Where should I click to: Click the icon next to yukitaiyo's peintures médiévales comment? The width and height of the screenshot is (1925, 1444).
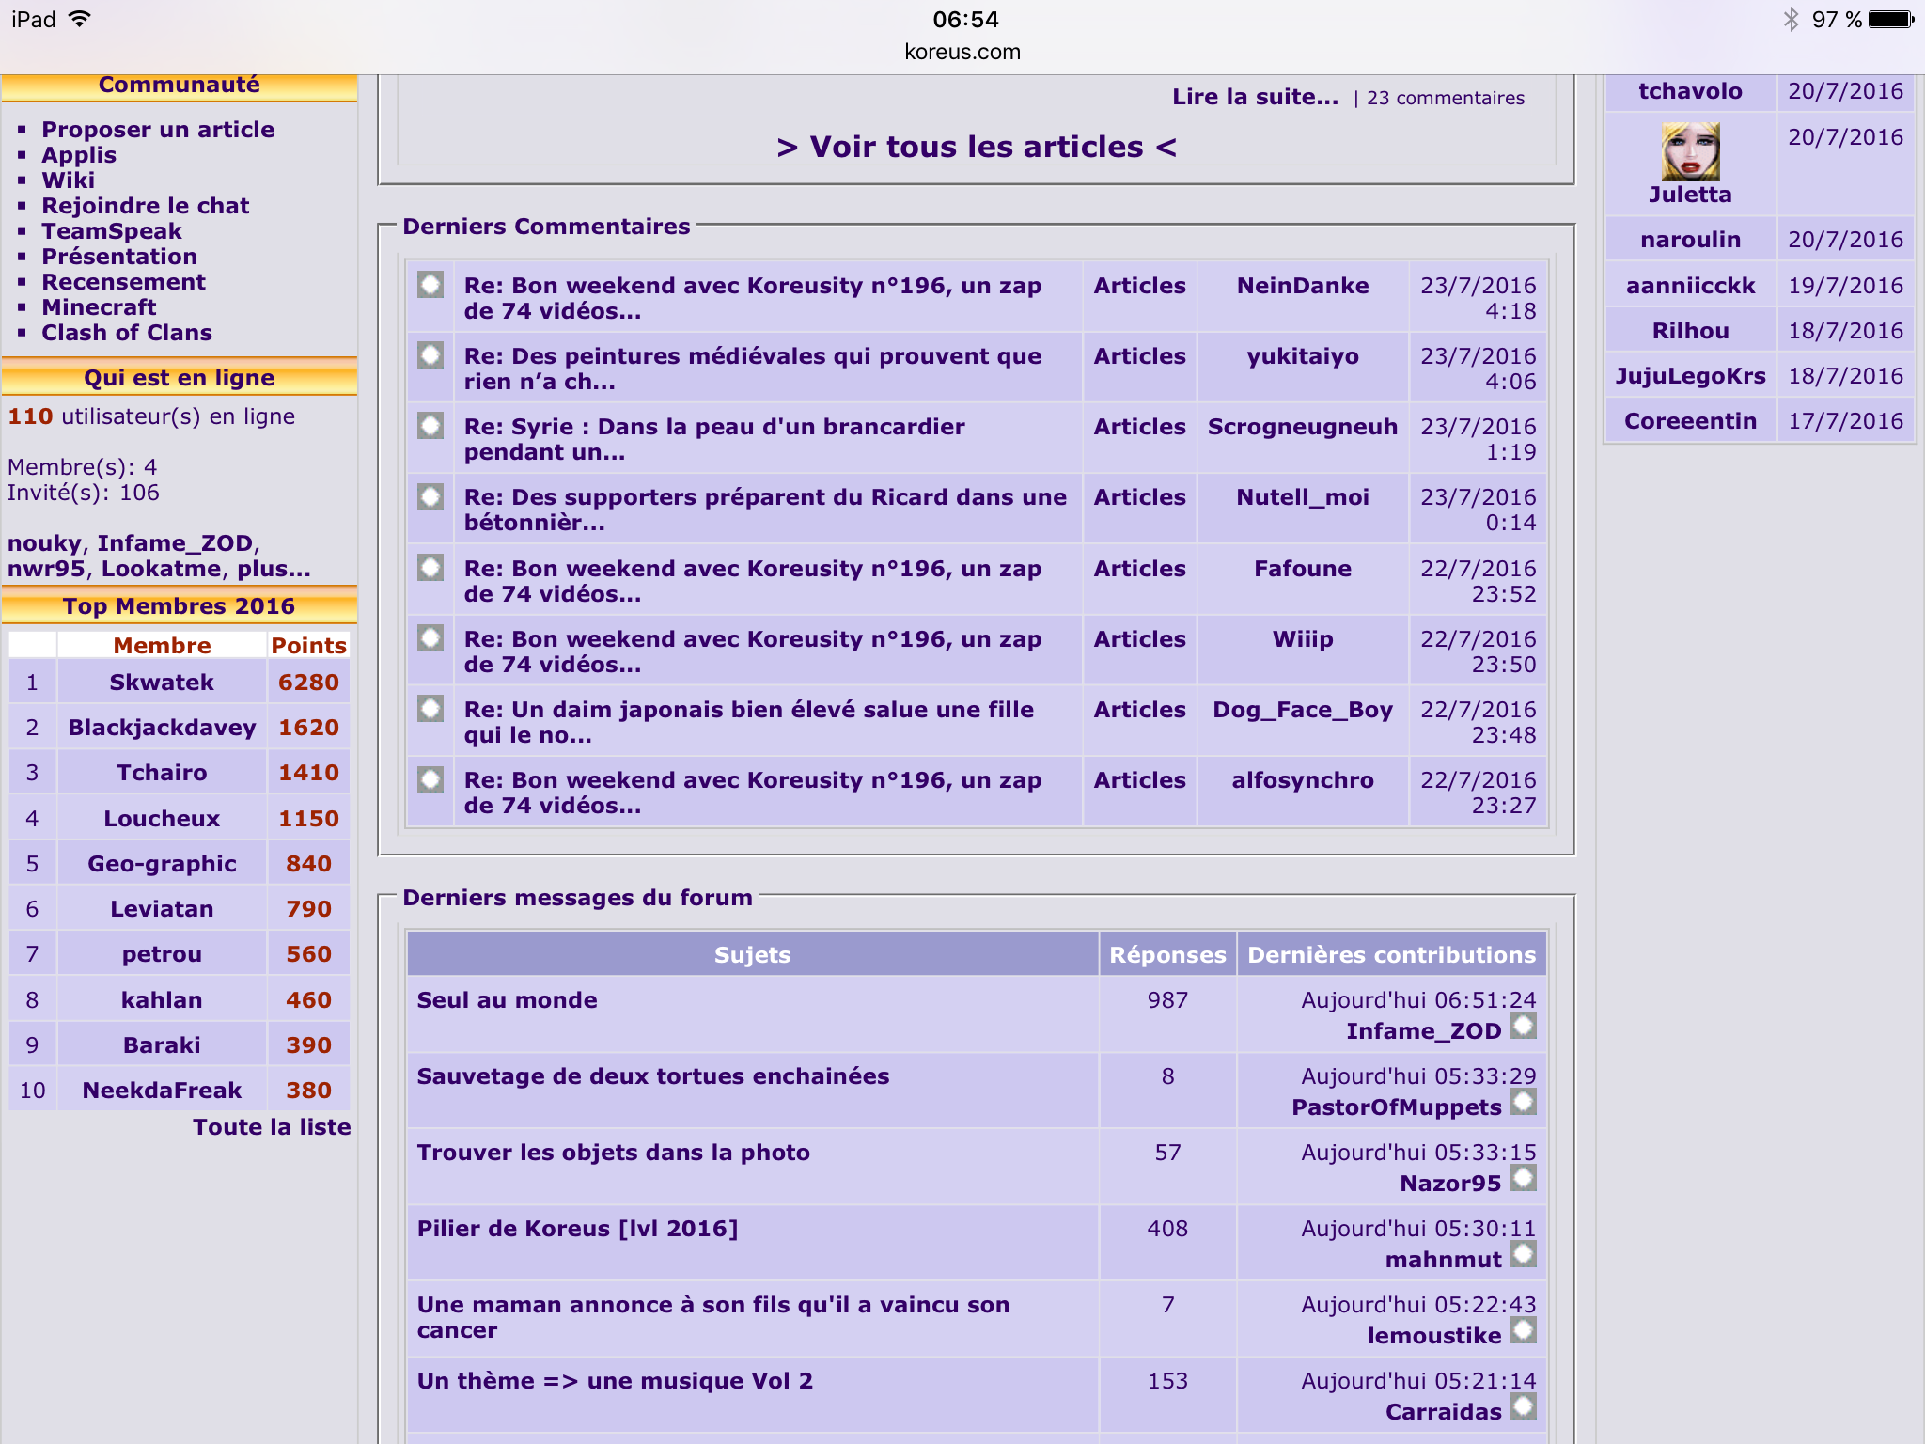point(430,355)
